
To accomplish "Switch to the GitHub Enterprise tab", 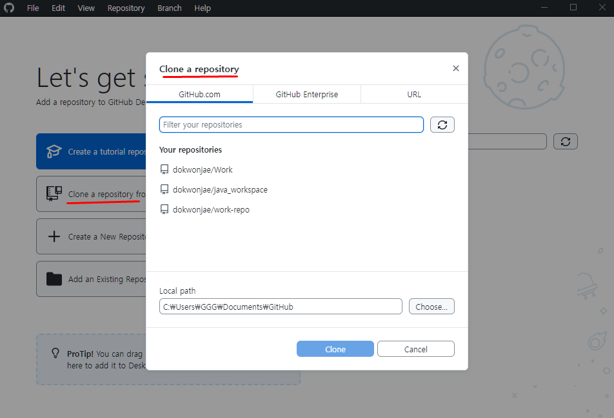I will tap(307, 94).
